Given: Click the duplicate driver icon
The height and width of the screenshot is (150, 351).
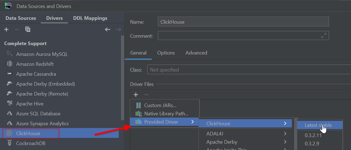Looking at the screenshot, I should click(x=28, y=29).
